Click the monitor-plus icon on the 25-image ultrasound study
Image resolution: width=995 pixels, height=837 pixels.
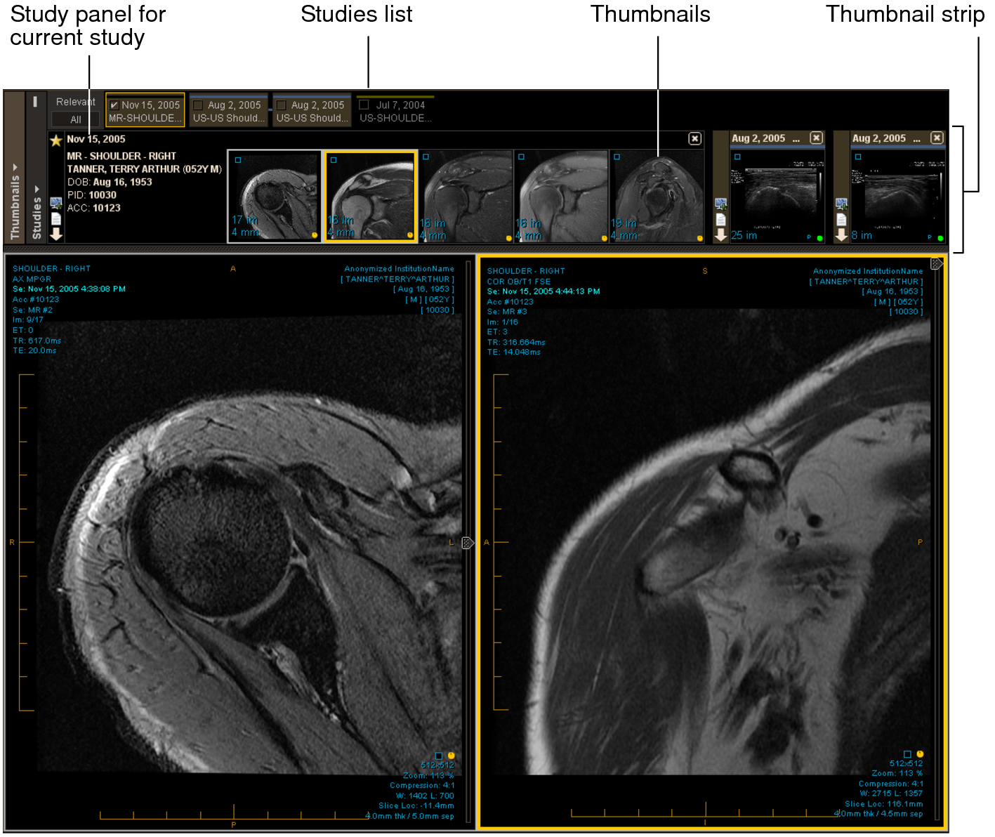click(x=720, y=204)
